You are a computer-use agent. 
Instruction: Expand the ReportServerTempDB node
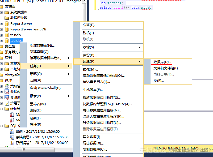pos(1,30)
